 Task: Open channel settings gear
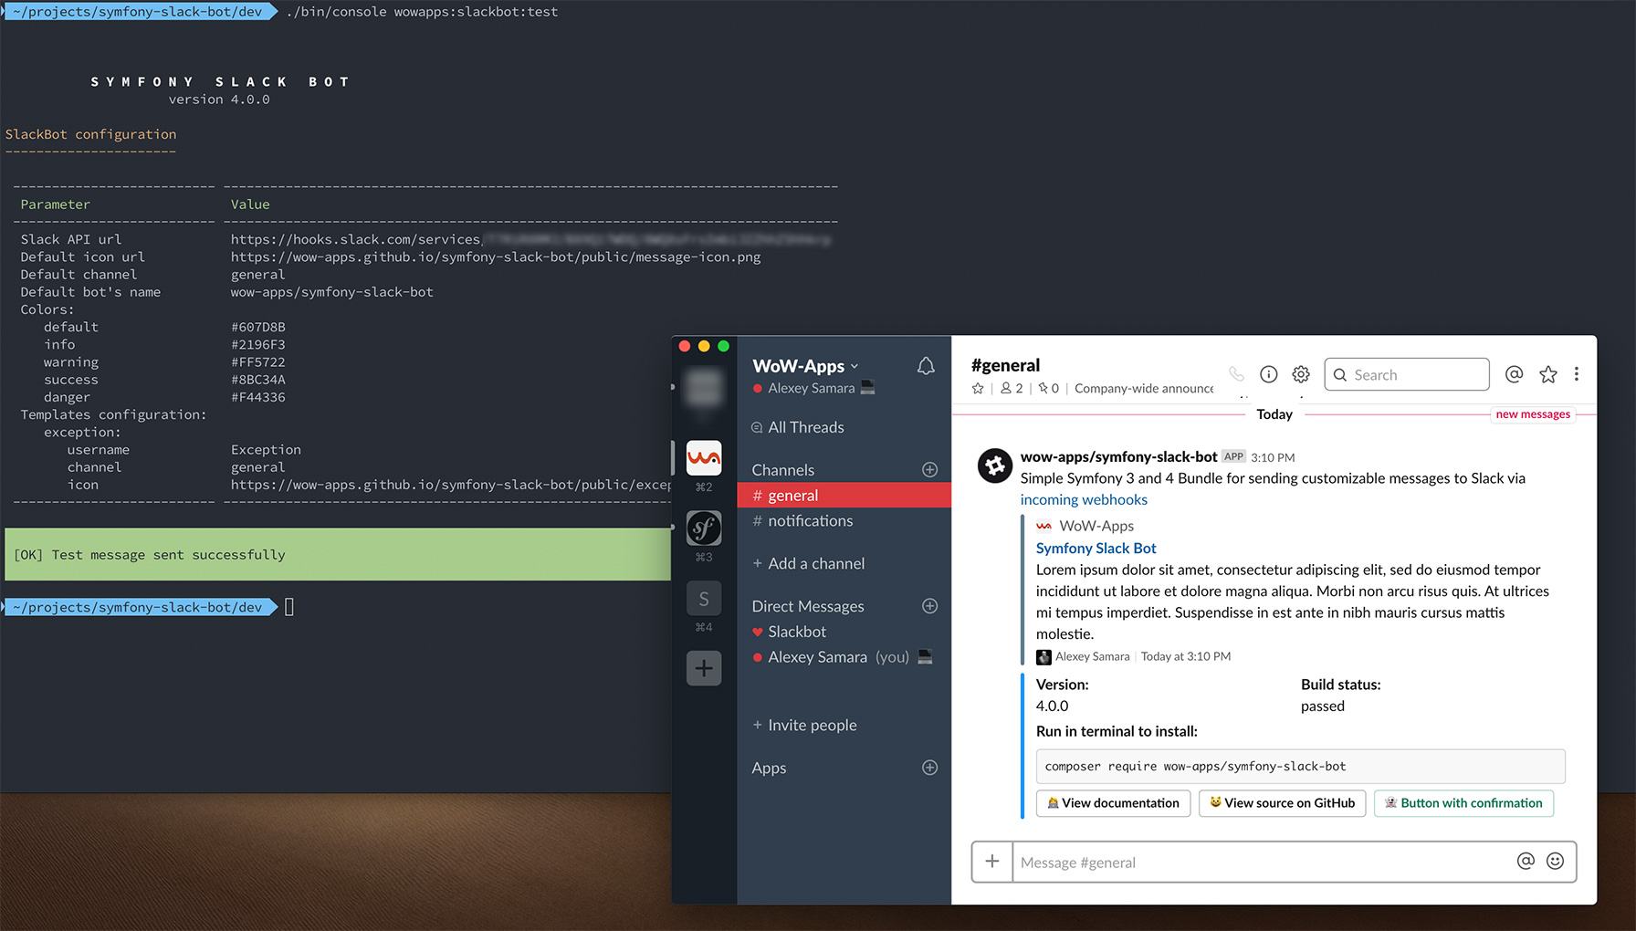coord(1301,374)
